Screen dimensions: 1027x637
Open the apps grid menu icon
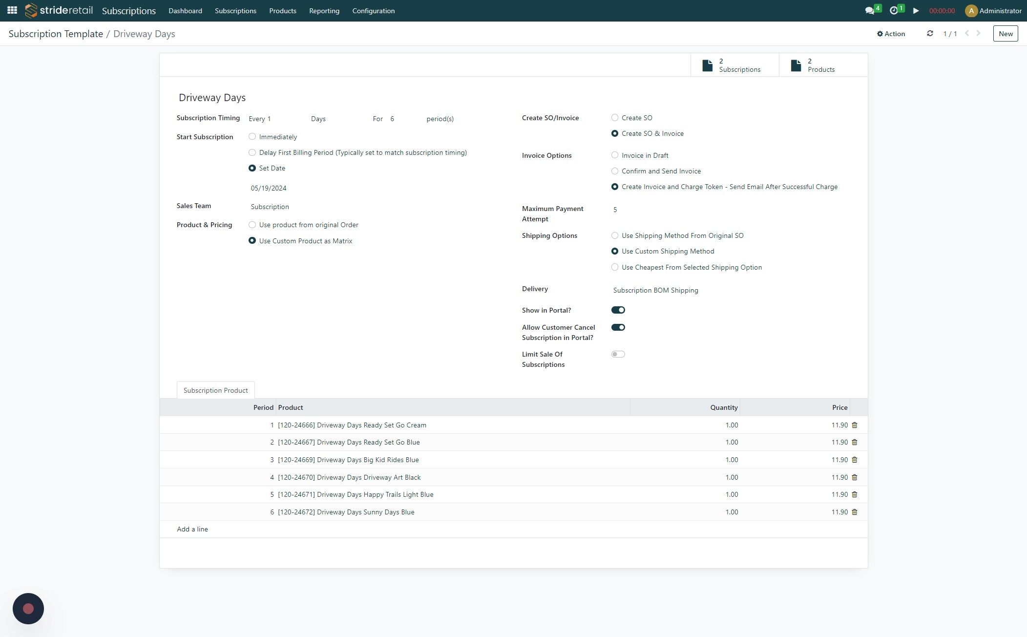click(12, 10)
